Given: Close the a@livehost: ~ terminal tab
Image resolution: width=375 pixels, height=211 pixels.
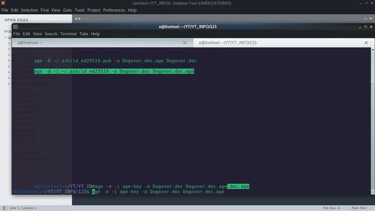Looking at the screenshot, I should click(x=185, y=43).
